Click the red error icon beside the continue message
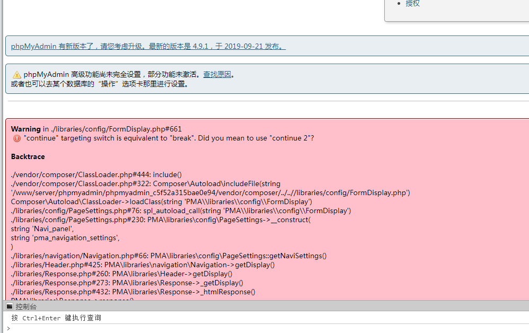The image size is (529, 333). (17, 138)
